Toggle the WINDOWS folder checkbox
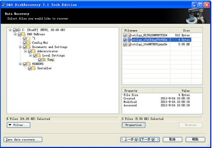Screen dimensions: 212x148 (25, 64)
